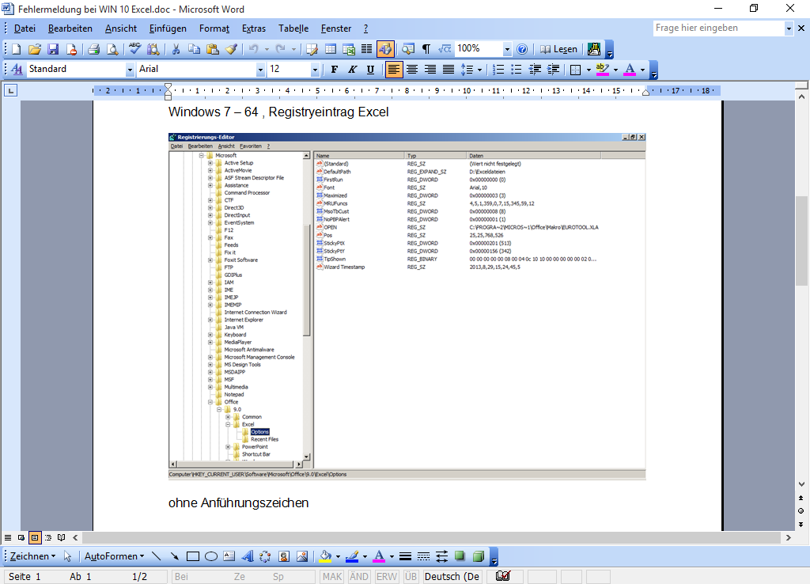810x584 pixels.
Task: Increase paragraph indent
Action: [553, 70]
